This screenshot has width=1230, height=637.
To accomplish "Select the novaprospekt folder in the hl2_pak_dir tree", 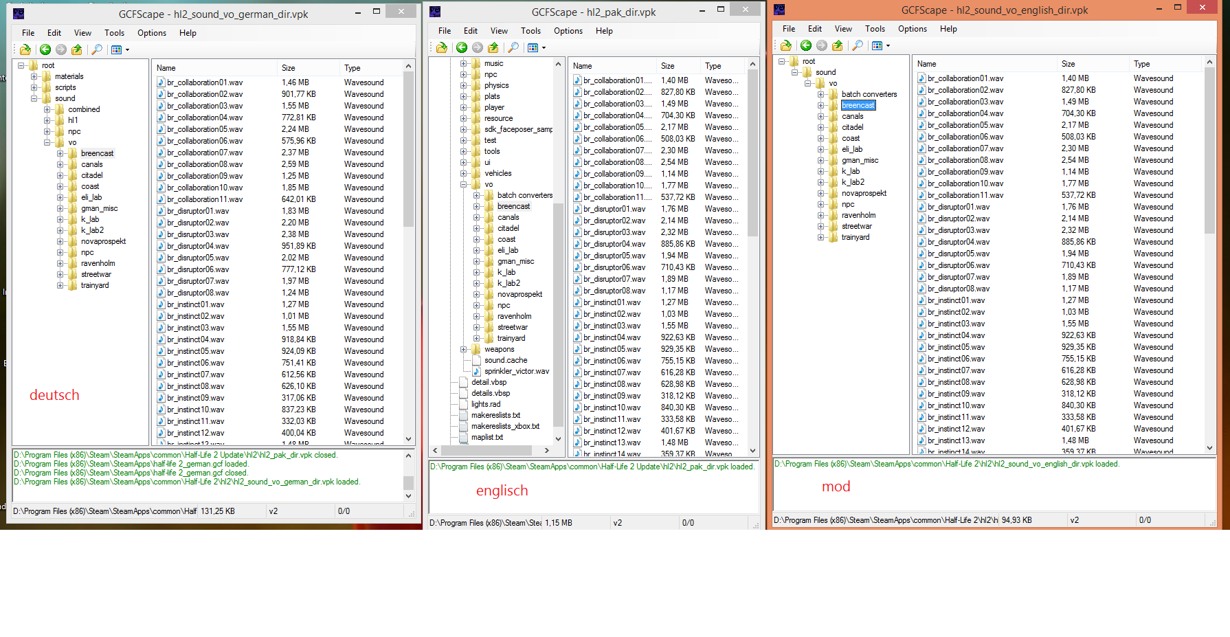I will (519, 294).
